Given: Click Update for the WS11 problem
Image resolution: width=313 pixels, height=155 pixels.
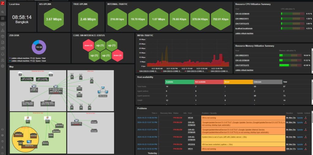Looking at the screenshot, I should click(300, 149).
